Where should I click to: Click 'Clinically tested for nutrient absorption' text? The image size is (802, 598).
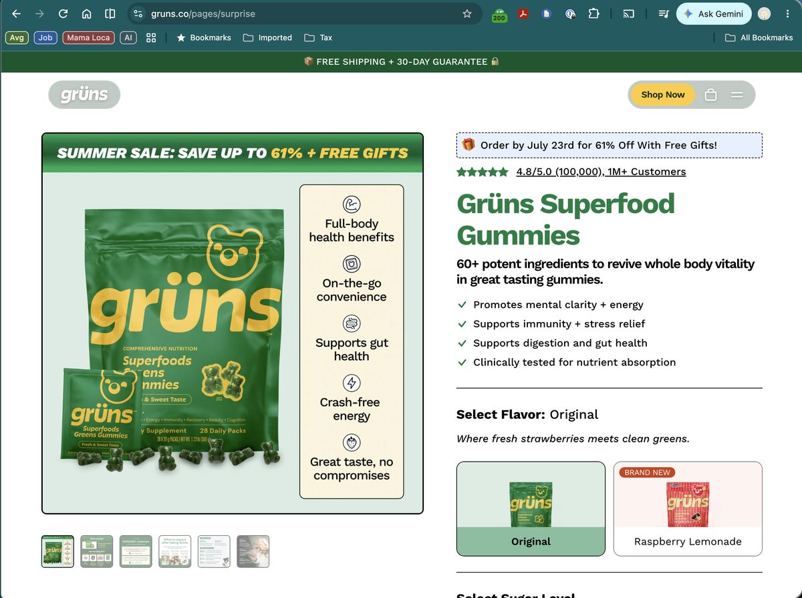click(575, 363)
